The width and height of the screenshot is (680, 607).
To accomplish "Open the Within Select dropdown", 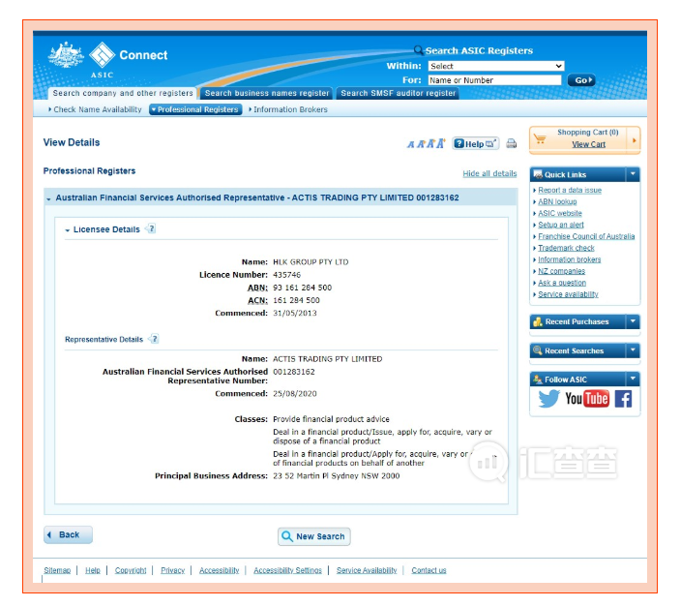I will tap(496, 66).
